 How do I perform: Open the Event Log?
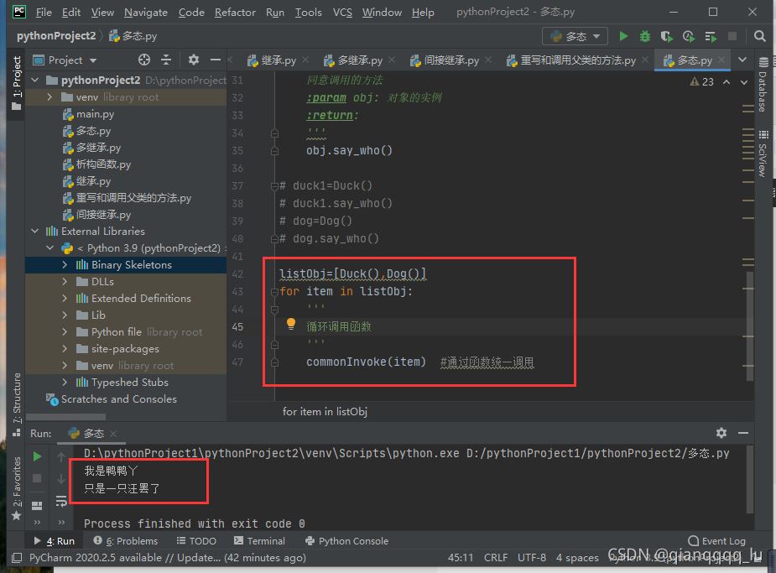(716, 541)
